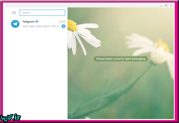Close the Telegram window
179x123 pixels.
pyautogui.click(x=171, y=5)
